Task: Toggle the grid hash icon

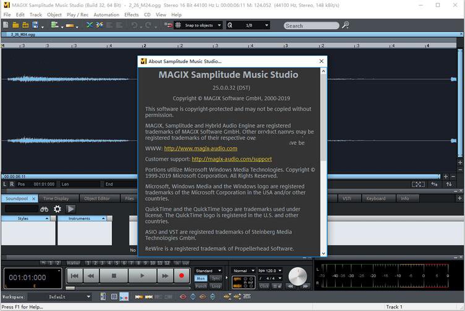Action: click(178, 25)
